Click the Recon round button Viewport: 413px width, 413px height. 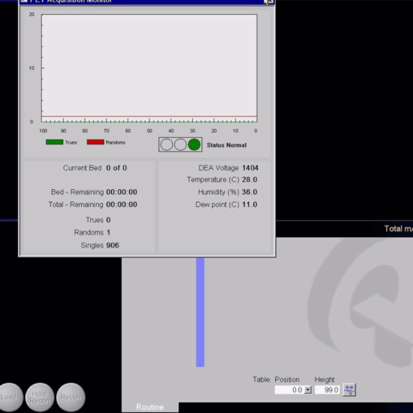tap(70, 397)
